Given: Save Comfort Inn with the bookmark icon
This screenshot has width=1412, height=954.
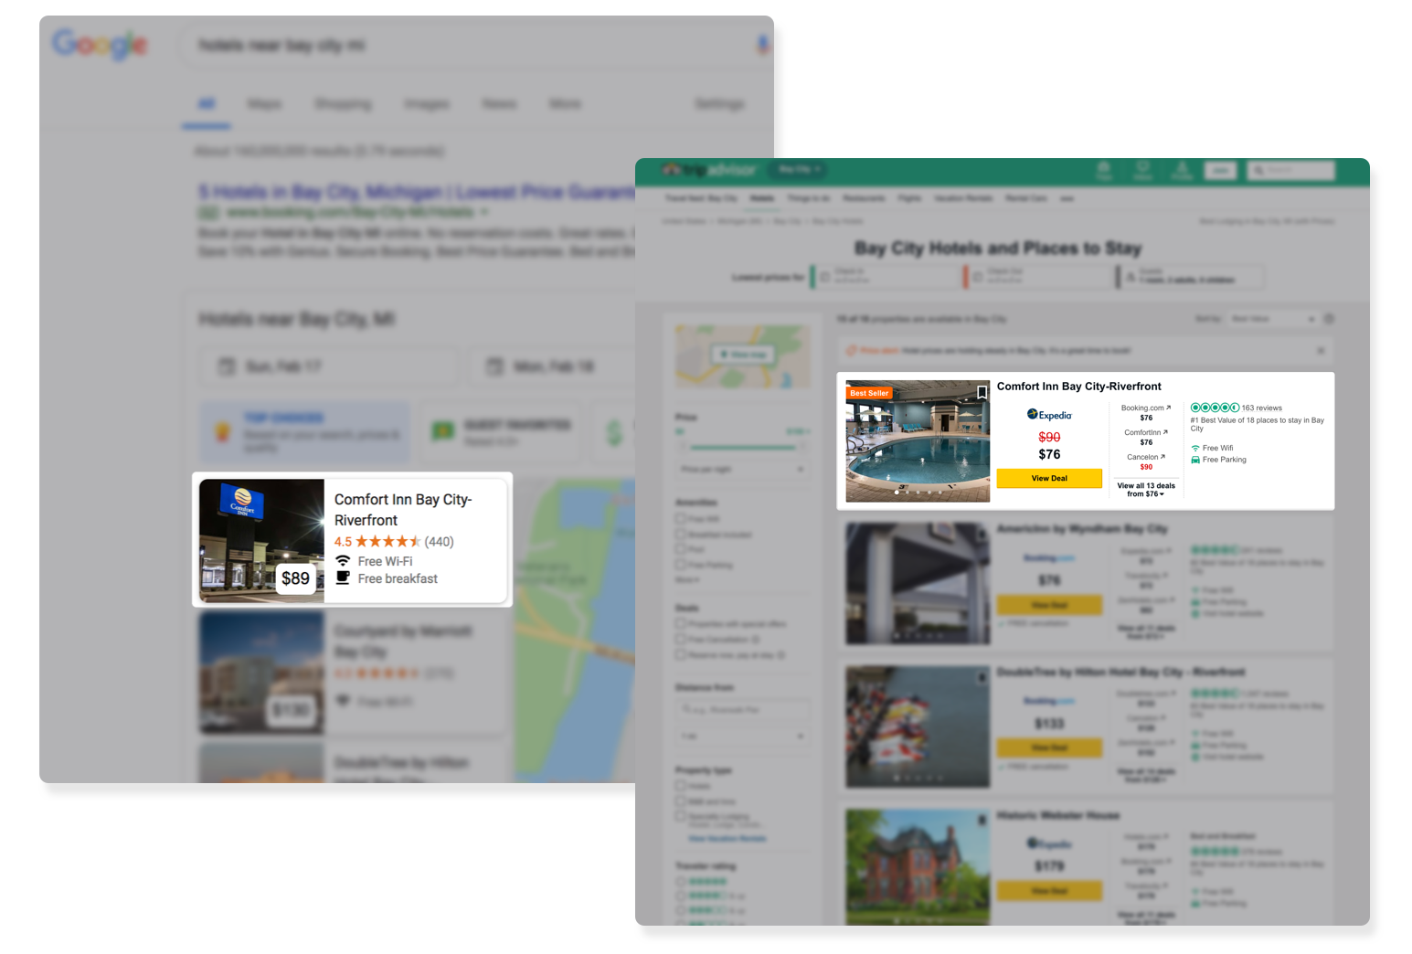Looking at the screenshot, I should coord(982,392).
